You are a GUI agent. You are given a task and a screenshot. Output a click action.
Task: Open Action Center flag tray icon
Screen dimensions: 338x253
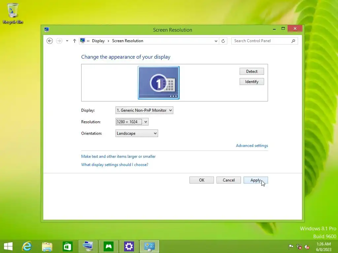291,246
